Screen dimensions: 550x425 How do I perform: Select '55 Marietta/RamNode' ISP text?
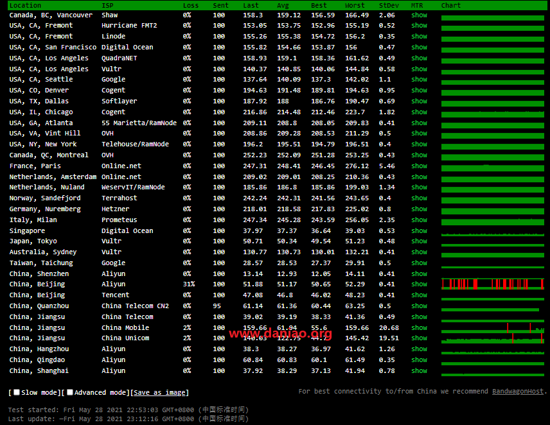coord(139,123)
